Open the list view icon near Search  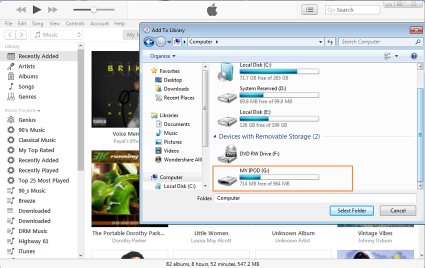[x=310, y=9]
